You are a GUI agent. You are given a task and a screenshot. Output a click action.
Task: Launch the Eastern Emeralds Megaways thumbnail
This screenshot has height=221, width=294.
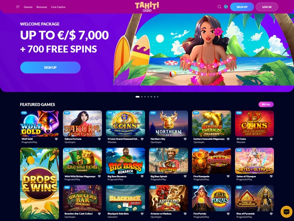click(211, 123)
